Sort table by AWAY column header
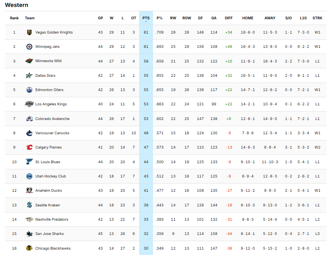The height and width of the screenshot is (255, 330). (x=270, y=18)
